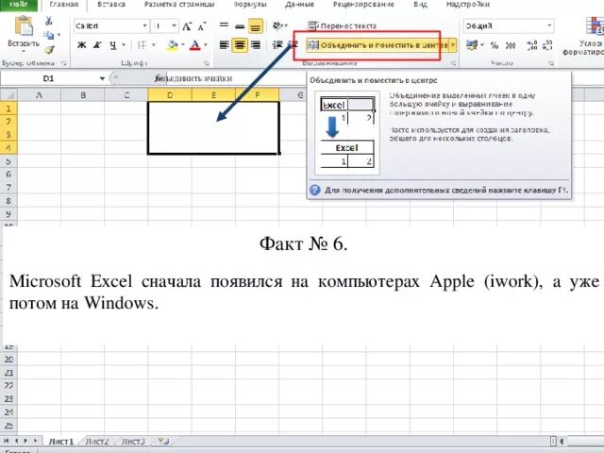The width and height of the screenshot is (604, 453).
Task: Align cell text right
Action: tap(256, 45)
